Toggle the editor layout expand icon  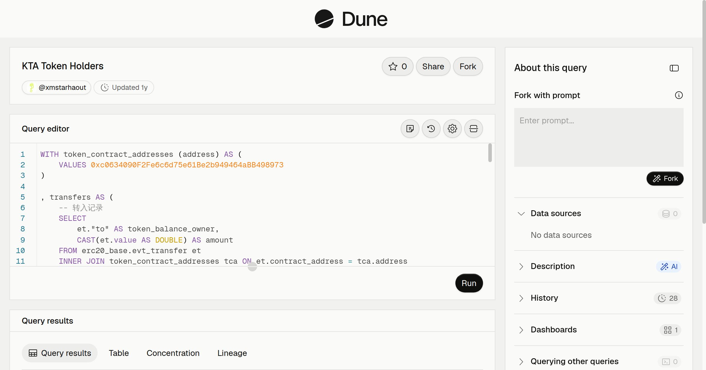point(473,129)
